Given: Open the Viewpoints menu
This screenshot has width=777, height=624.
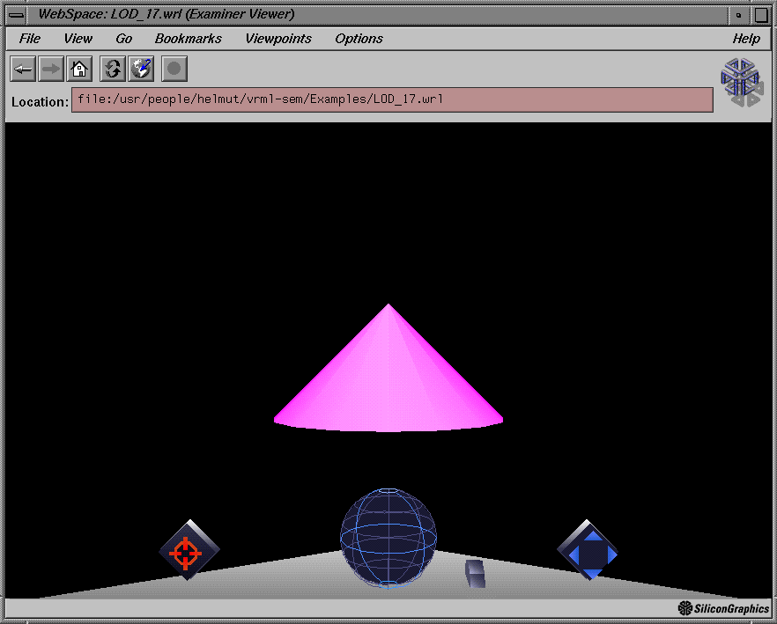Looking at the screenshot, I should click(278, 39).
